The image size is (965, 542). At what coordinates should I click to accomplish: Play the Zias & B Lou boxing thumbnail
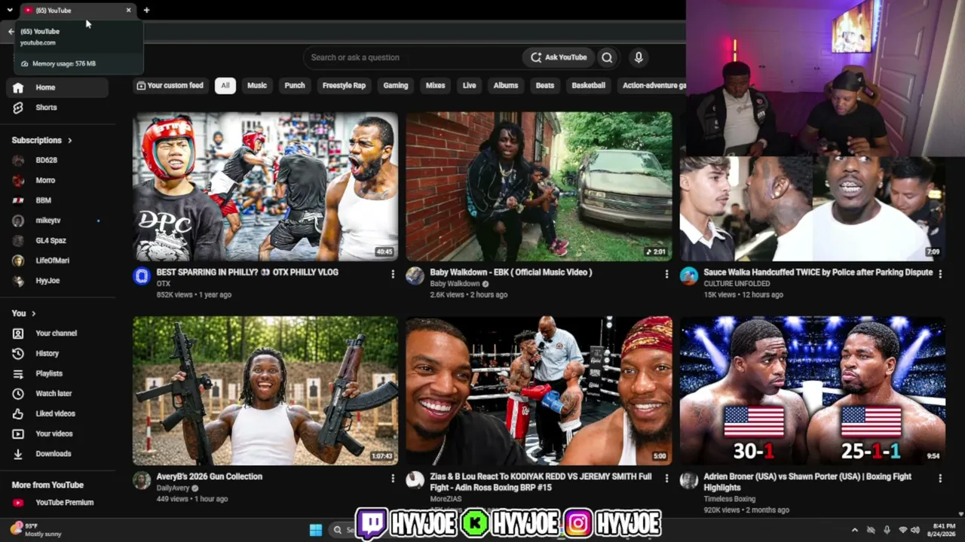539,391
